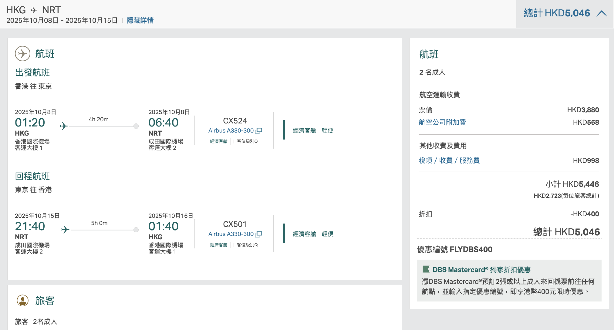This screenshot has width=614, height=330.
Task: Open the 稅項 / 收費 / 服務費 breakdown link
Action: coord(449,160)
